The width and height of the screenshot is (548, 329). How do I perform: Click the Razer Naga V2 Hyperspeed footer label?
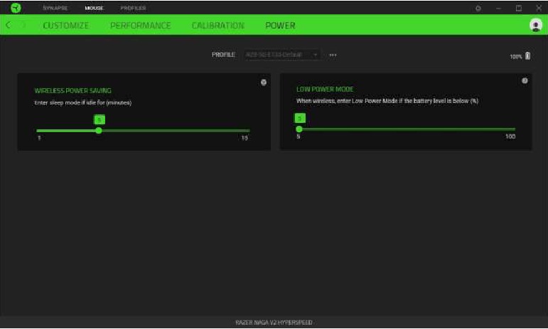274,322
